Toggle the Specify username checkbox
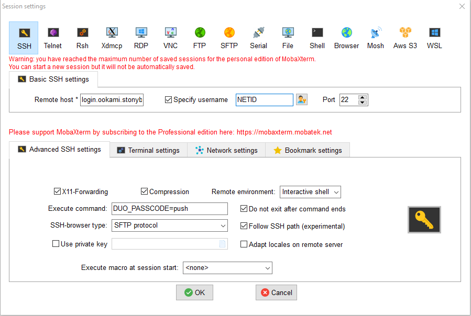 (168, 99)
